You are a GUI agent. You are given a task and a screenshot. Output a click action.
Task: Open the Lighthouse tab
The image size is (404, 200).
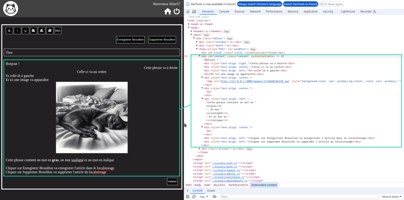point(348,11)
